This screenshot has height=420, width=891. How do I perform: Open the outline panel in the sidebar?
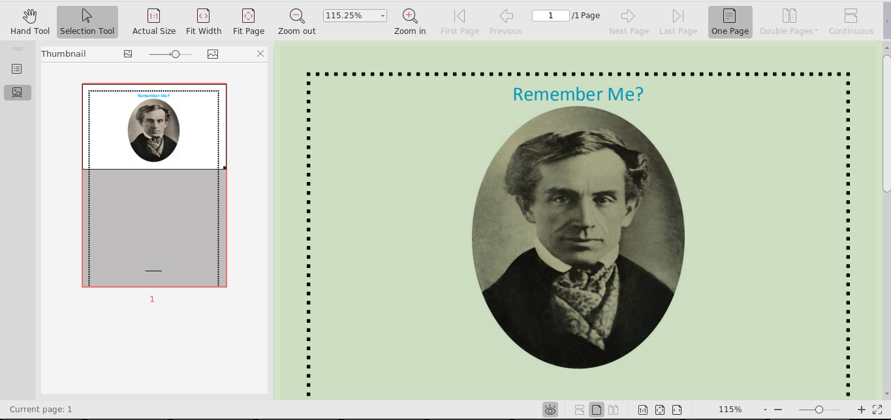coord(17,68)
